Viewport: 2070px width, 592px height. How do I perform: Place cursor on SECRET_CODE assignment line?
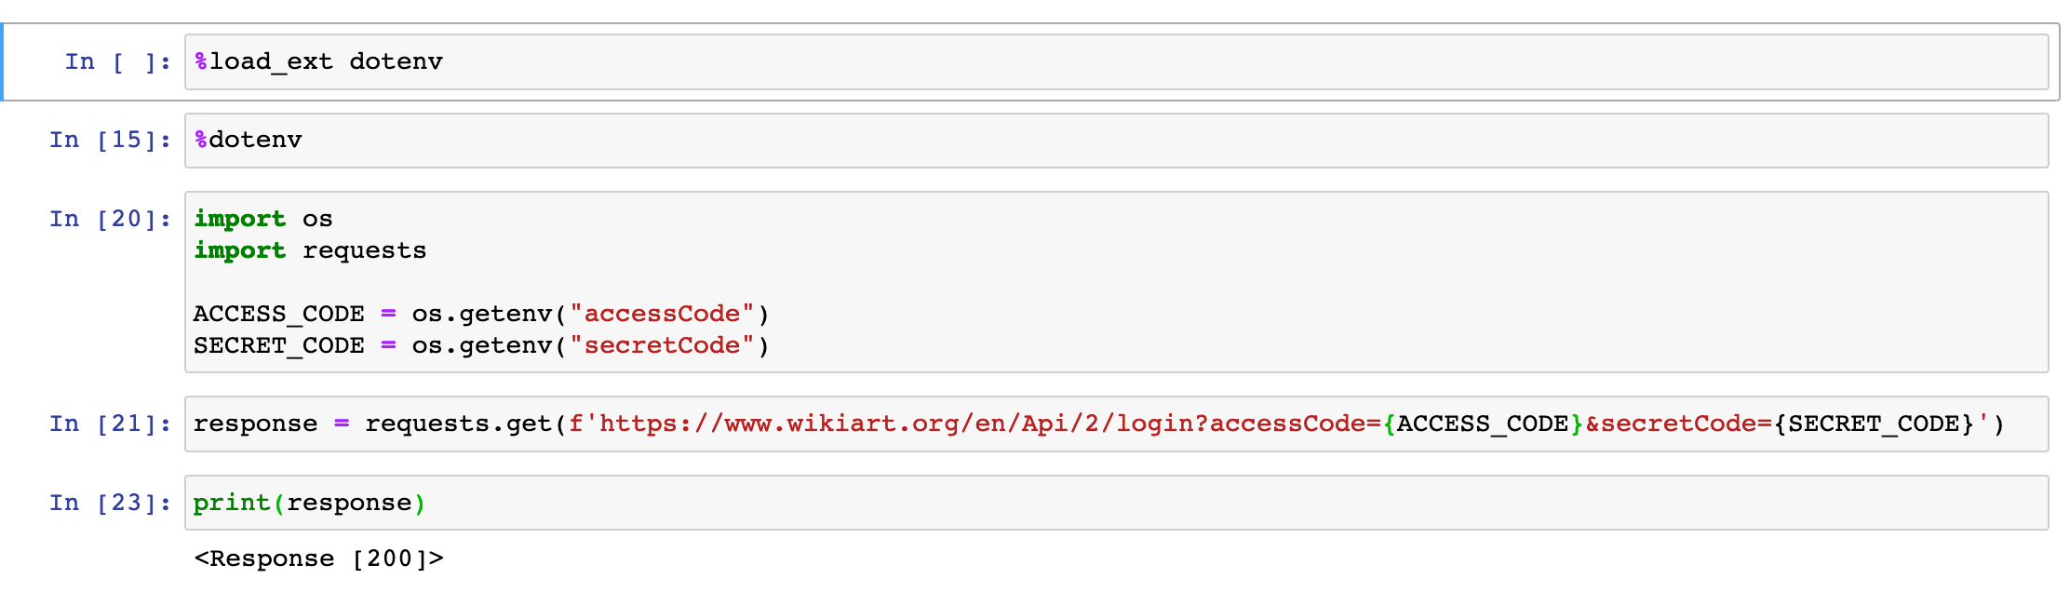[481, 345]
